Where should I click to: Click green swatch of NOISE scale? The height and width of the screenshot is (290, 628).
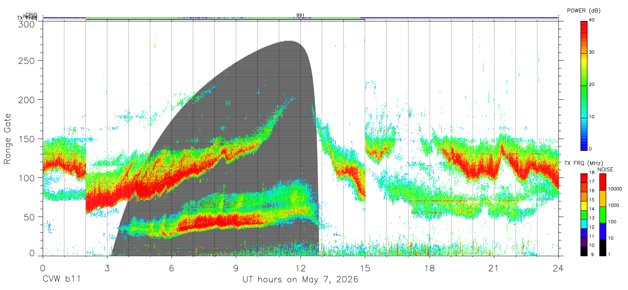click(x=603, y=214)
